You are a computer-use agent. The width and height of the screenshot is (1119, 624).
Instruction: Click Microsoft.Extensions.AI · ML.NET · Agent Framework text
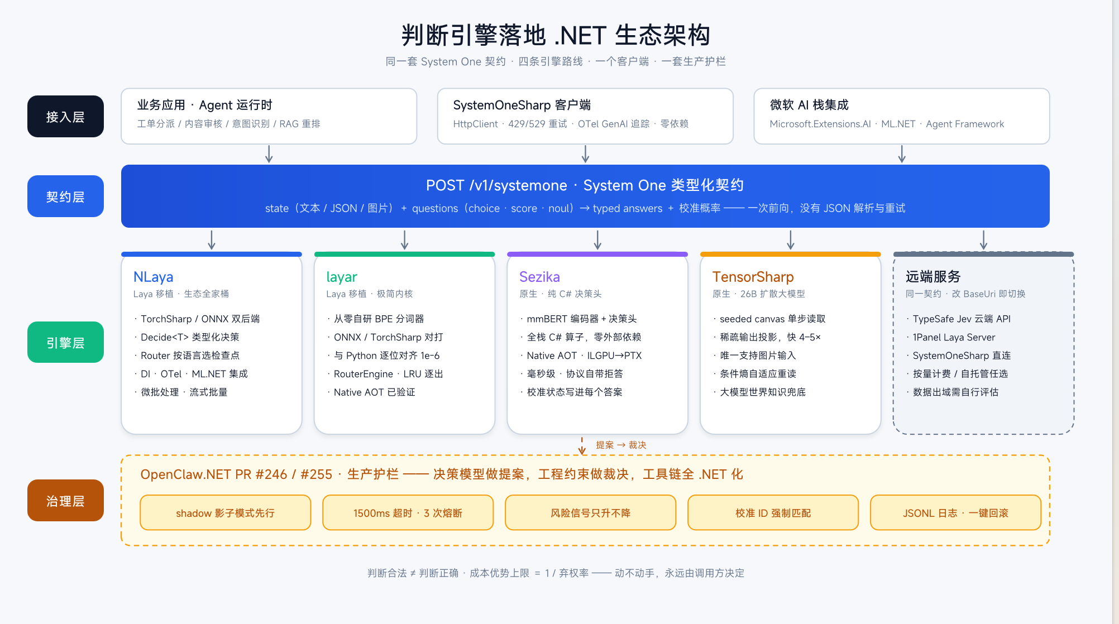coord(887,124)
